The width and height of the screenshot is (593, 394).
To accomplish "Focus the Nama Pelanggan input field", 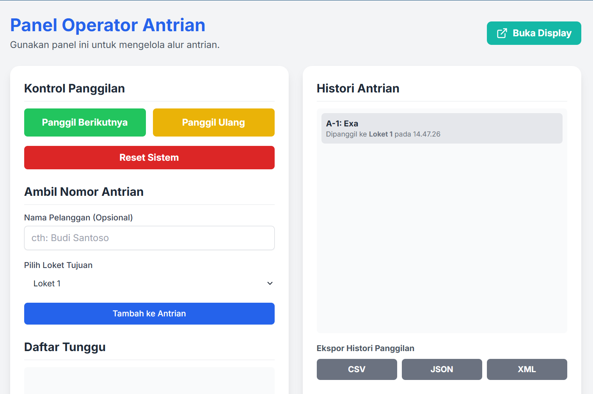I will pos(149,238).
